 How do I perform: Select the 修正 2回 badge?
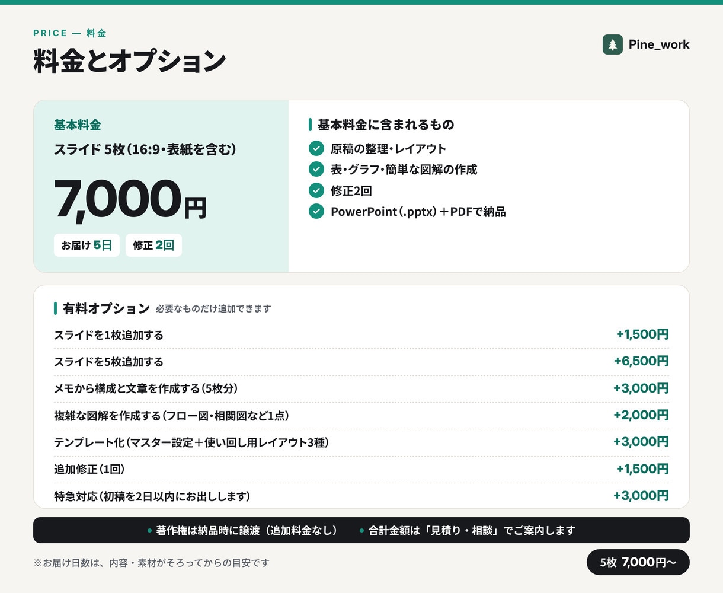point(153,245)
